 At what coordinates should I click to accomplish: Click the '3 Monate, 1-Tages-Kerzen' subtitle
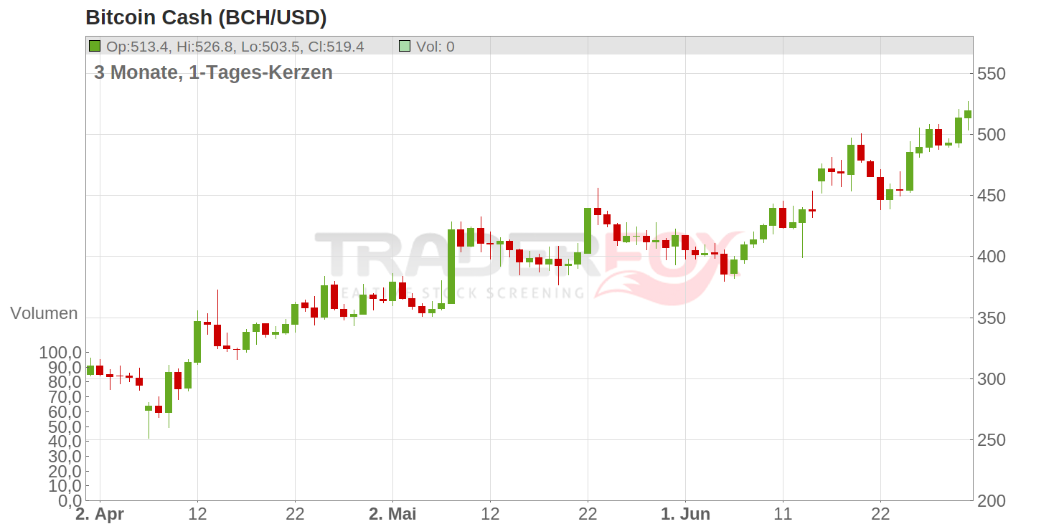pyautogui.click(x=213, y=72)
